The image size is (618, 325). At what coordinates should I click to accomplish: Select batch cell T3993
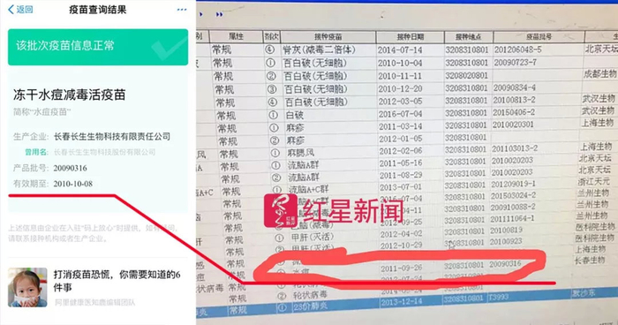498,297
